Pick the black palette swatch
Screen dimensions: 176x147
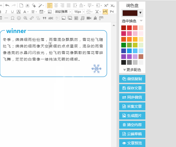(124, 62)
